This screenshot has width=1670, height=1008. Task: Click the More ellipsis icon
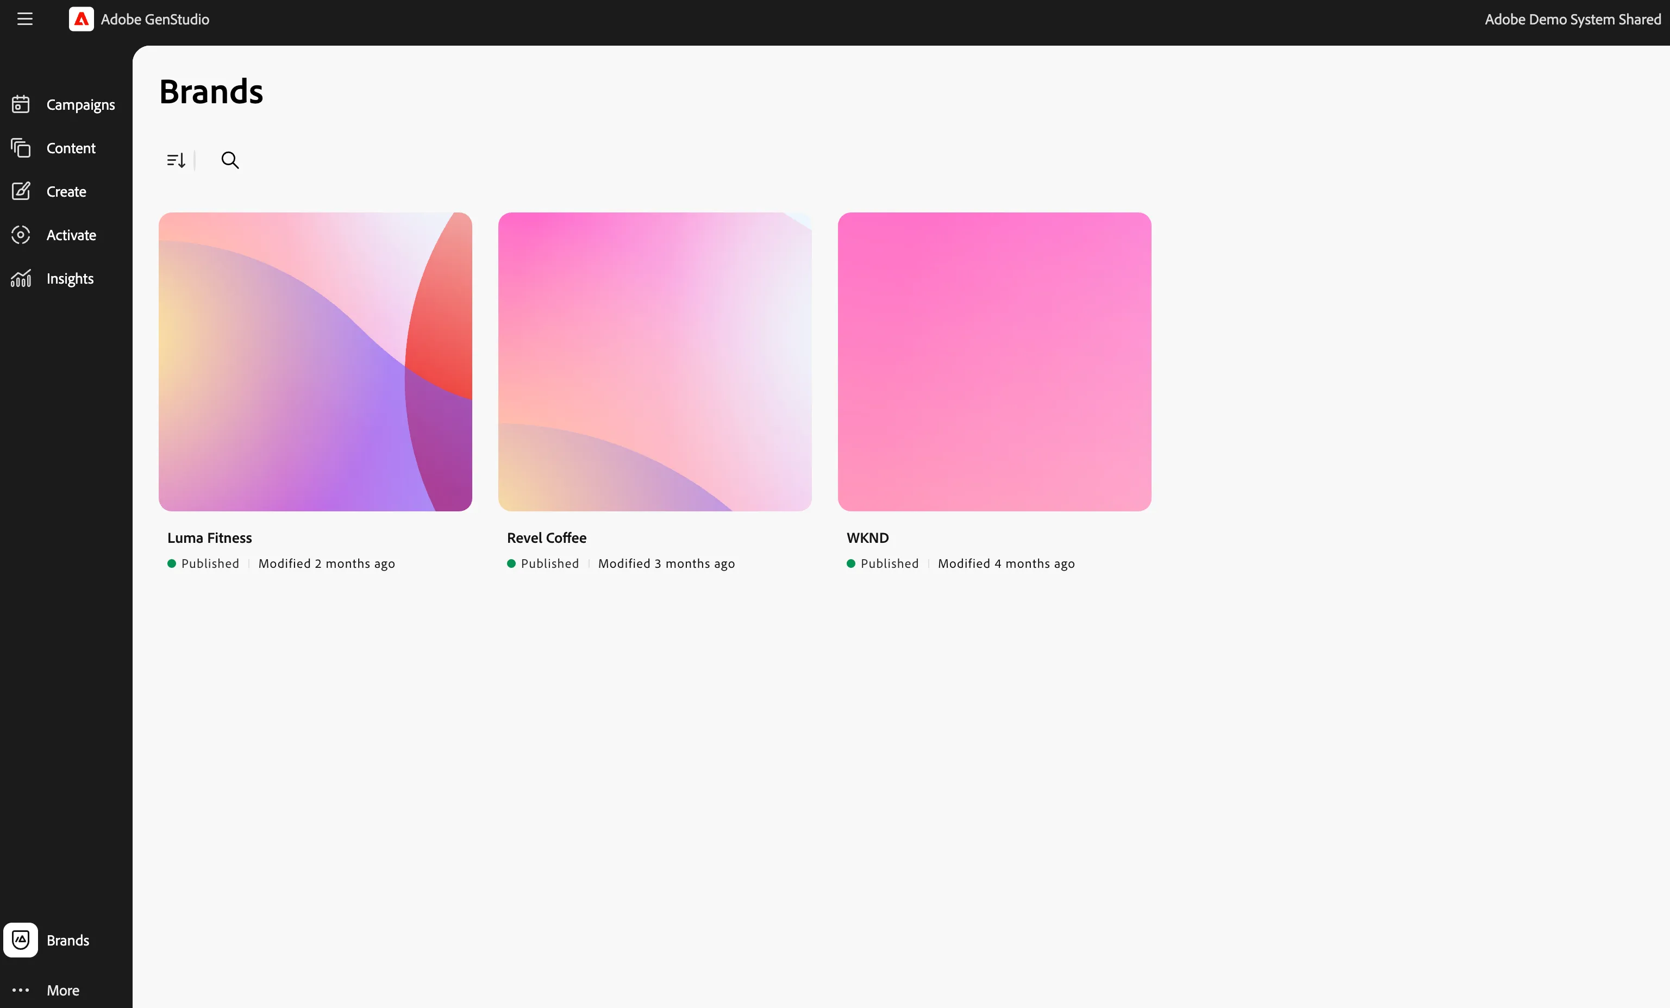[21, 990]
